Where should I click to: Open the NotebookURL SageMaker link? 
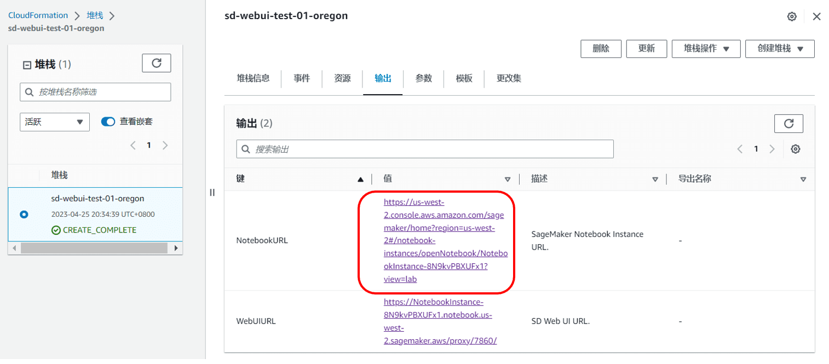[444, 240]
